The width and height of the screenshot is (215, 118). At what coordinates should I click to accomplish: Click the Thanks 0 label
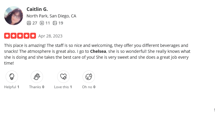pos(37,87)
